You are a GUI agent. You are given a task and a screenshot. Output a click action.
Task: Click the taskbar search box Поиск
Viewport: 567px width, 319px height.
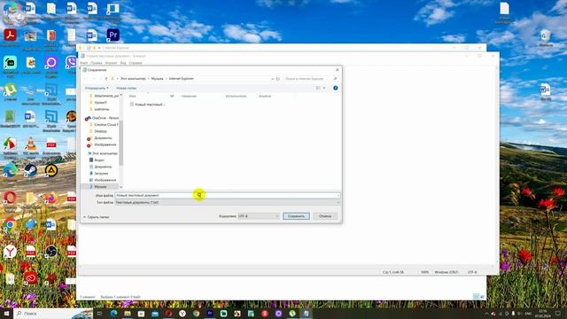[53, 313]
